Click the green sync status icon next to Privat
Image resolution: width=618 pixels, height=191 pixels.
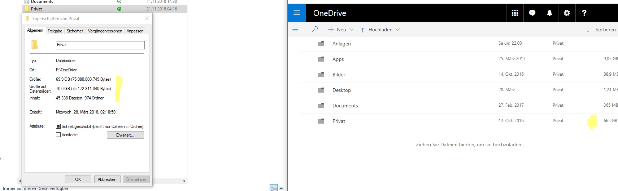coord(119,9)
